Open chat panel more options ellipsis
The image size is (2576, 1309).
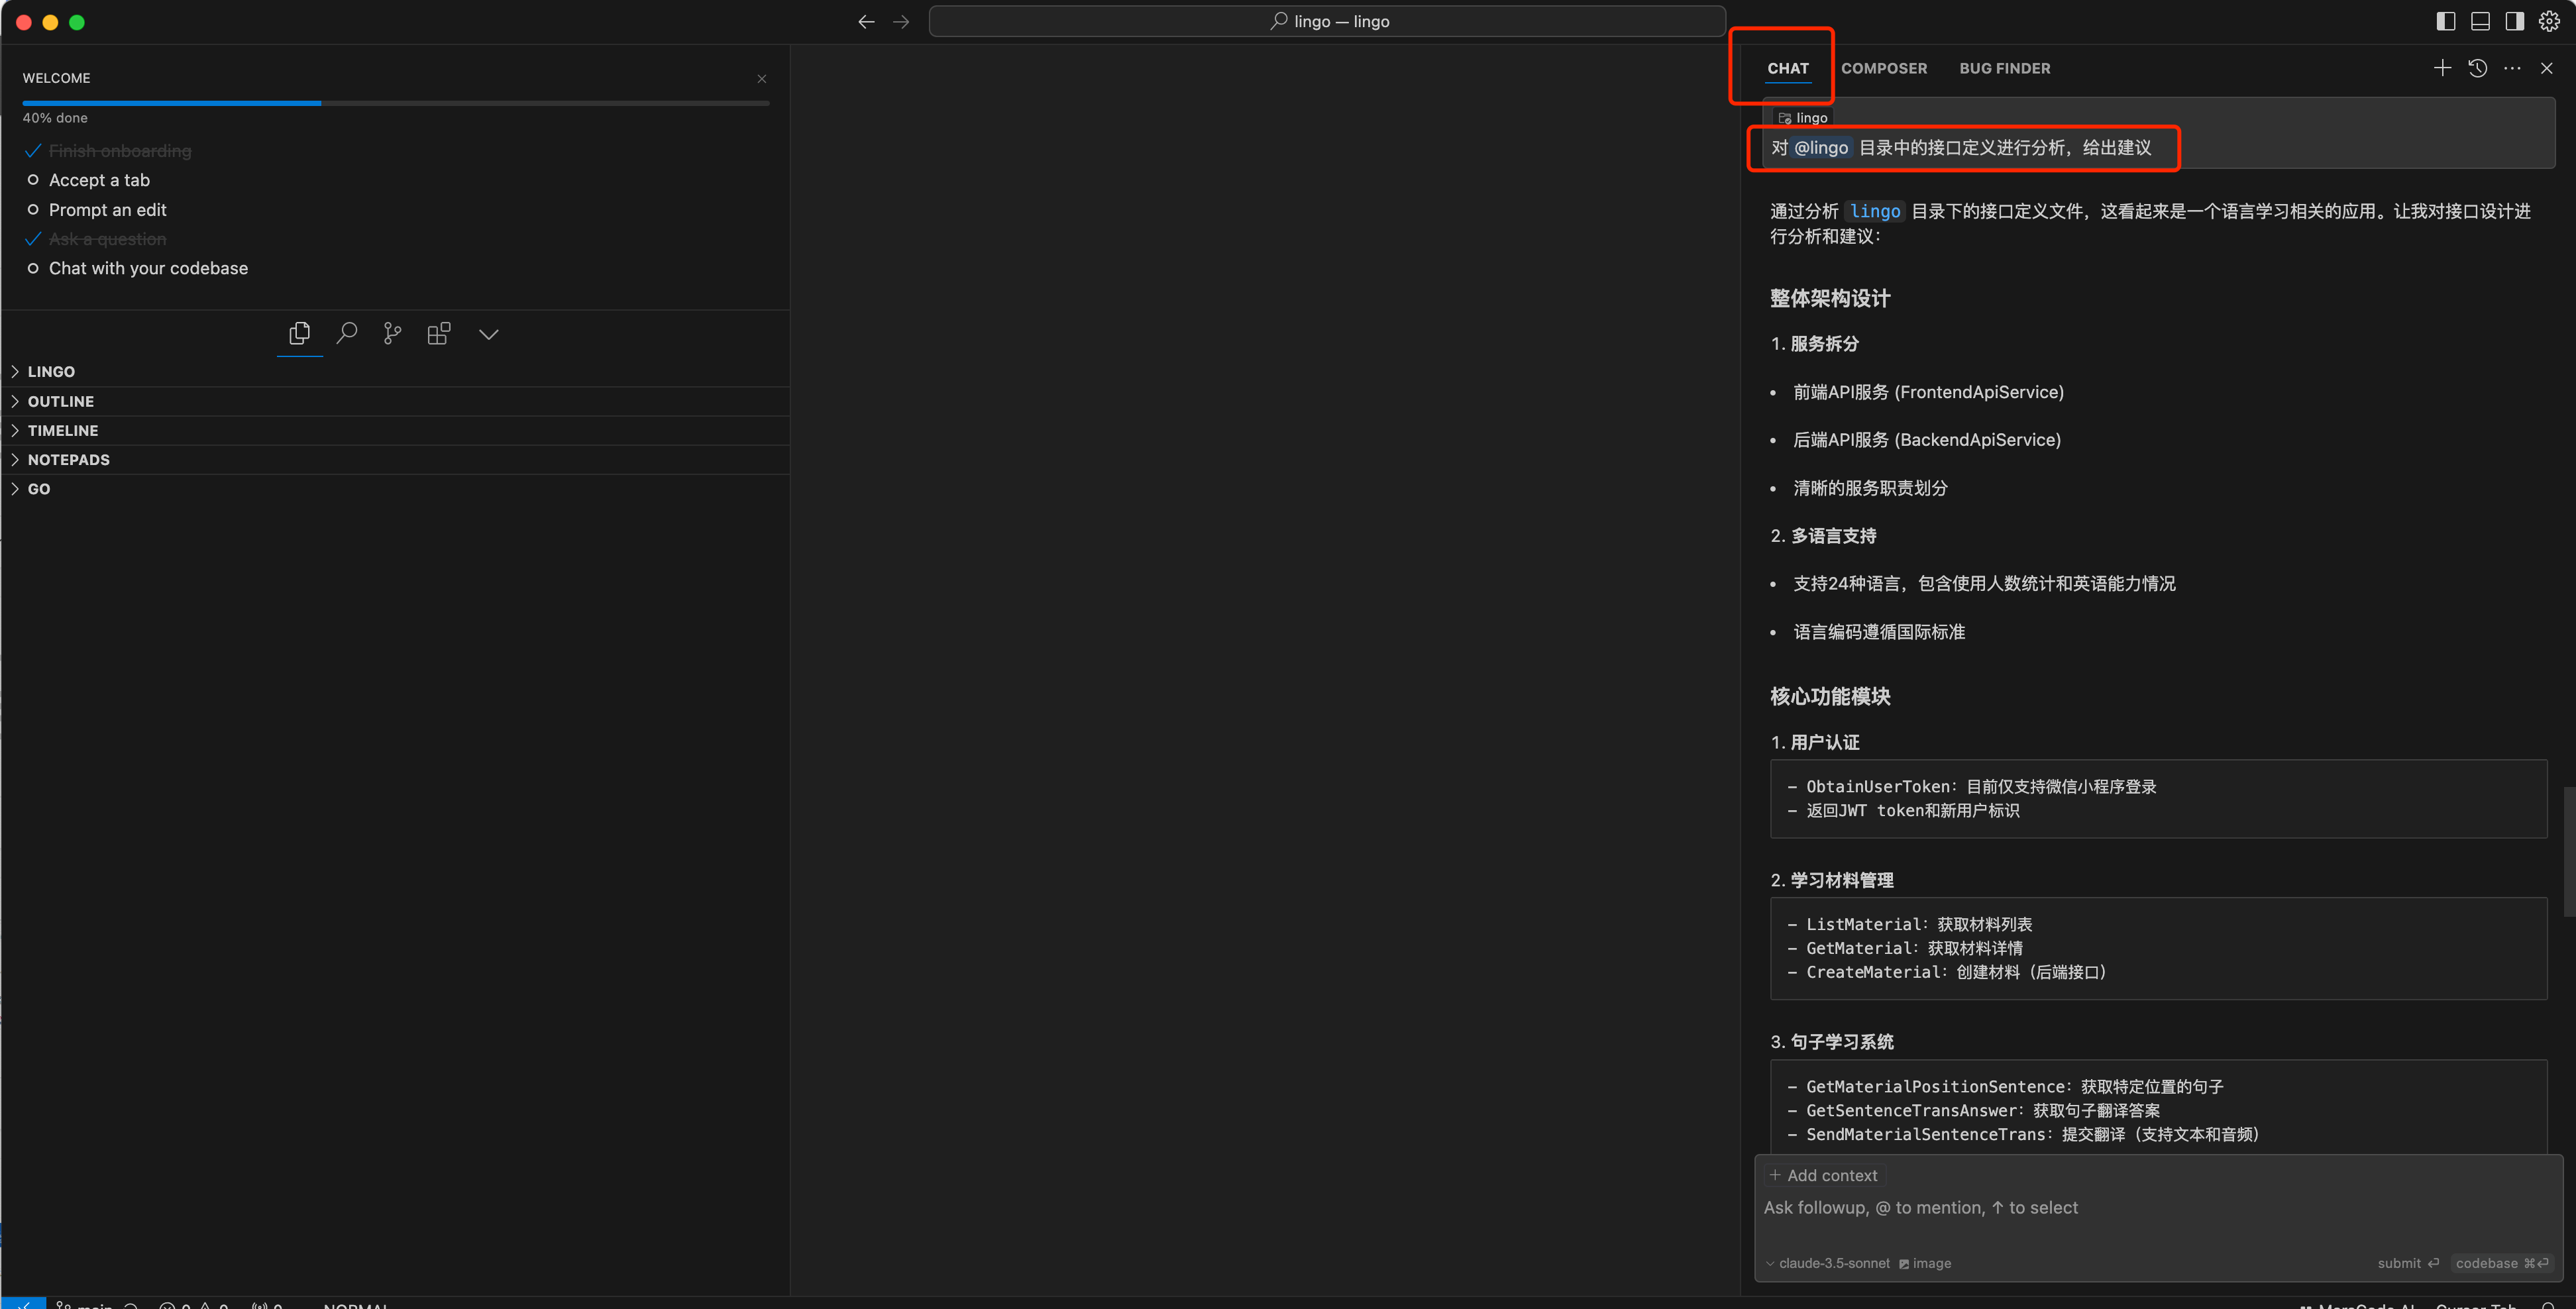click(x=2512, y=68)
